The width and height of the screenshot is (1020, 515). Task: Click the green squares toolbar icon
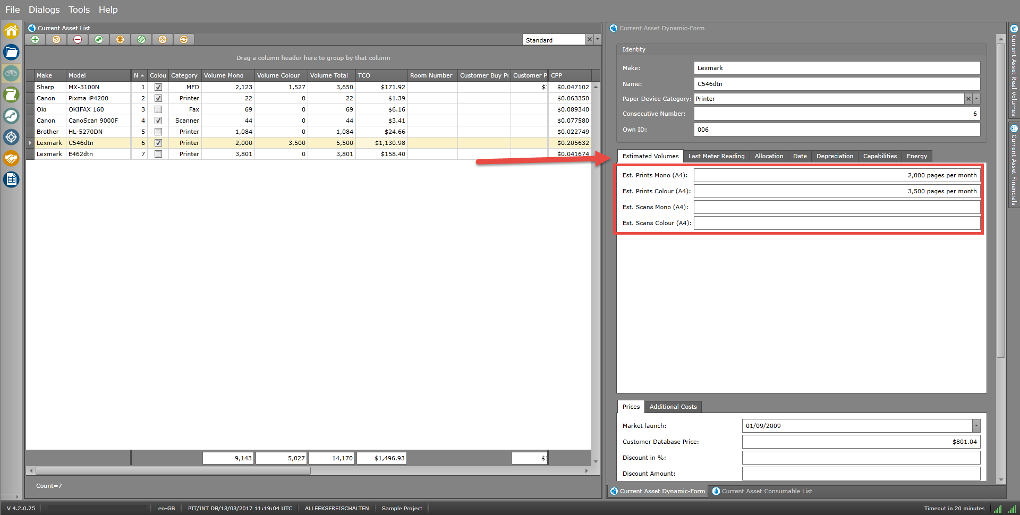[x=99, y=39]
